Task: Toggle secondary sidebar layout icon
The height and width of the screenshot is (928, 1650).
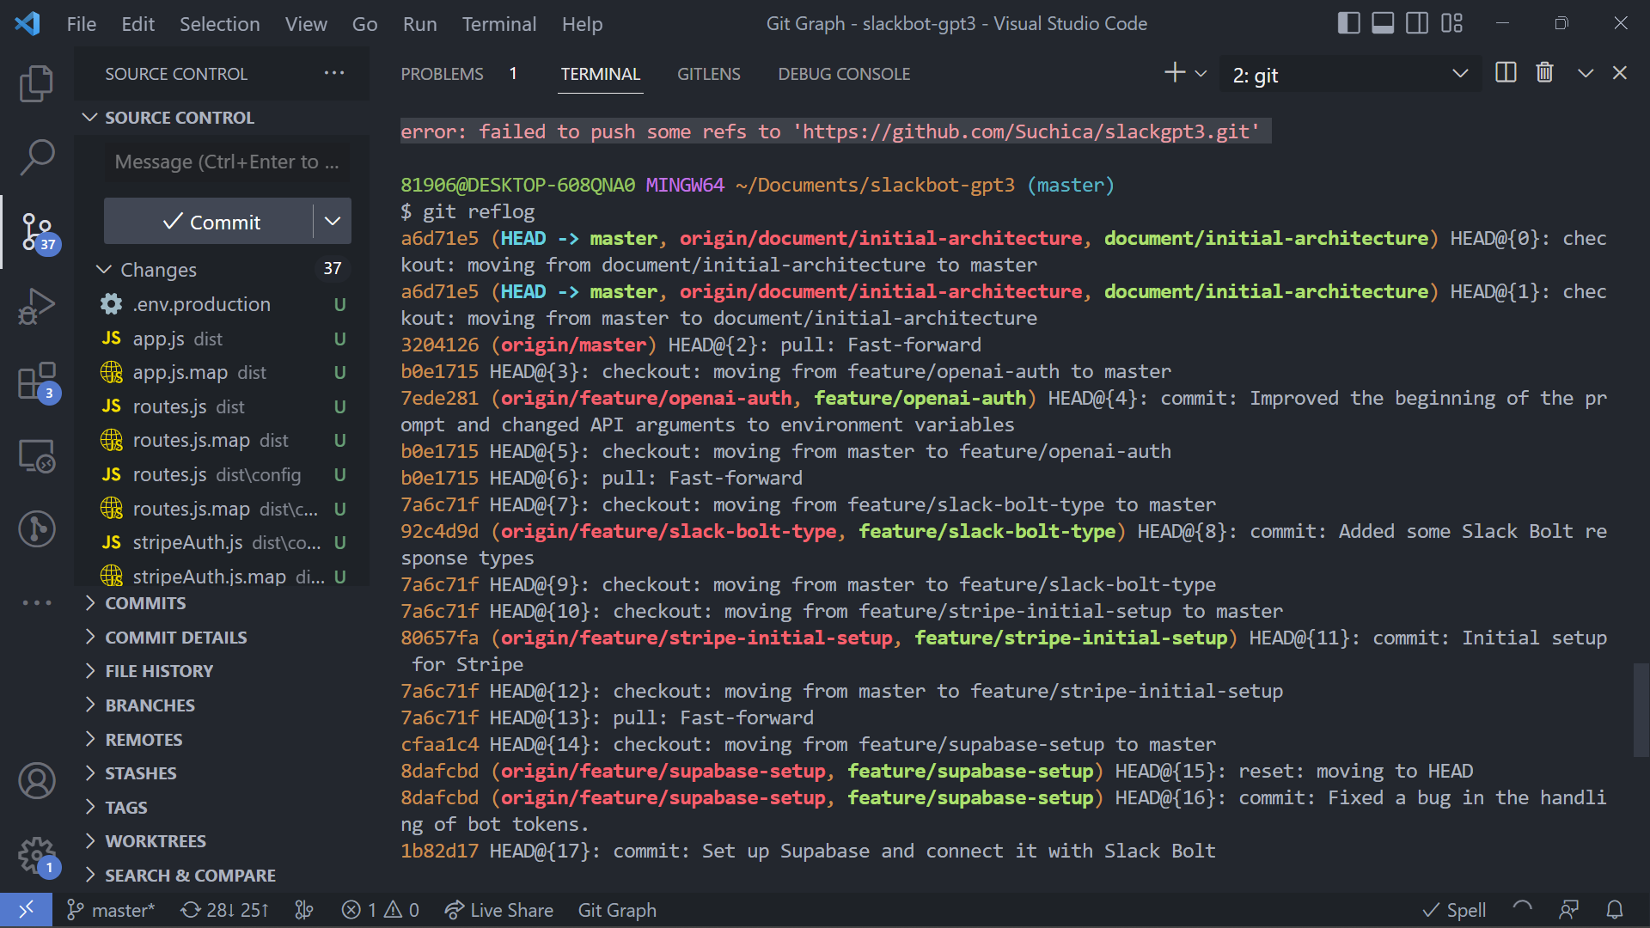Action: pyautogui.click(x=1417, y=23)
